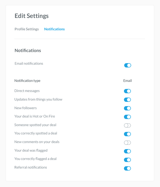160x187 pixels.
Task: Switch off You correctly flagged a deal
Action: 127,160
